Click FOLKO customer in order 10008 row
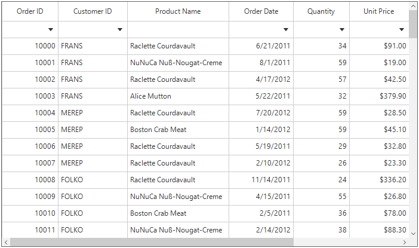419x248 pixels. [x=93, y=180]
